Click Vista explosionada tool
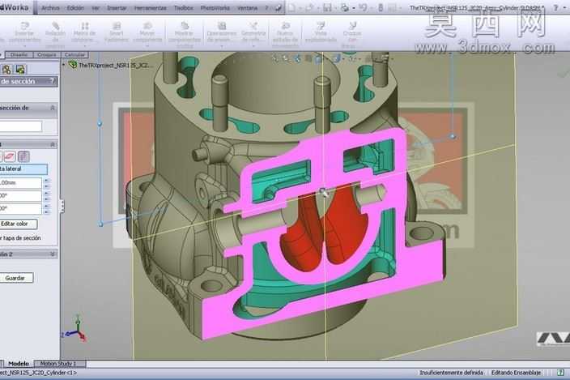 pos(321,33)
